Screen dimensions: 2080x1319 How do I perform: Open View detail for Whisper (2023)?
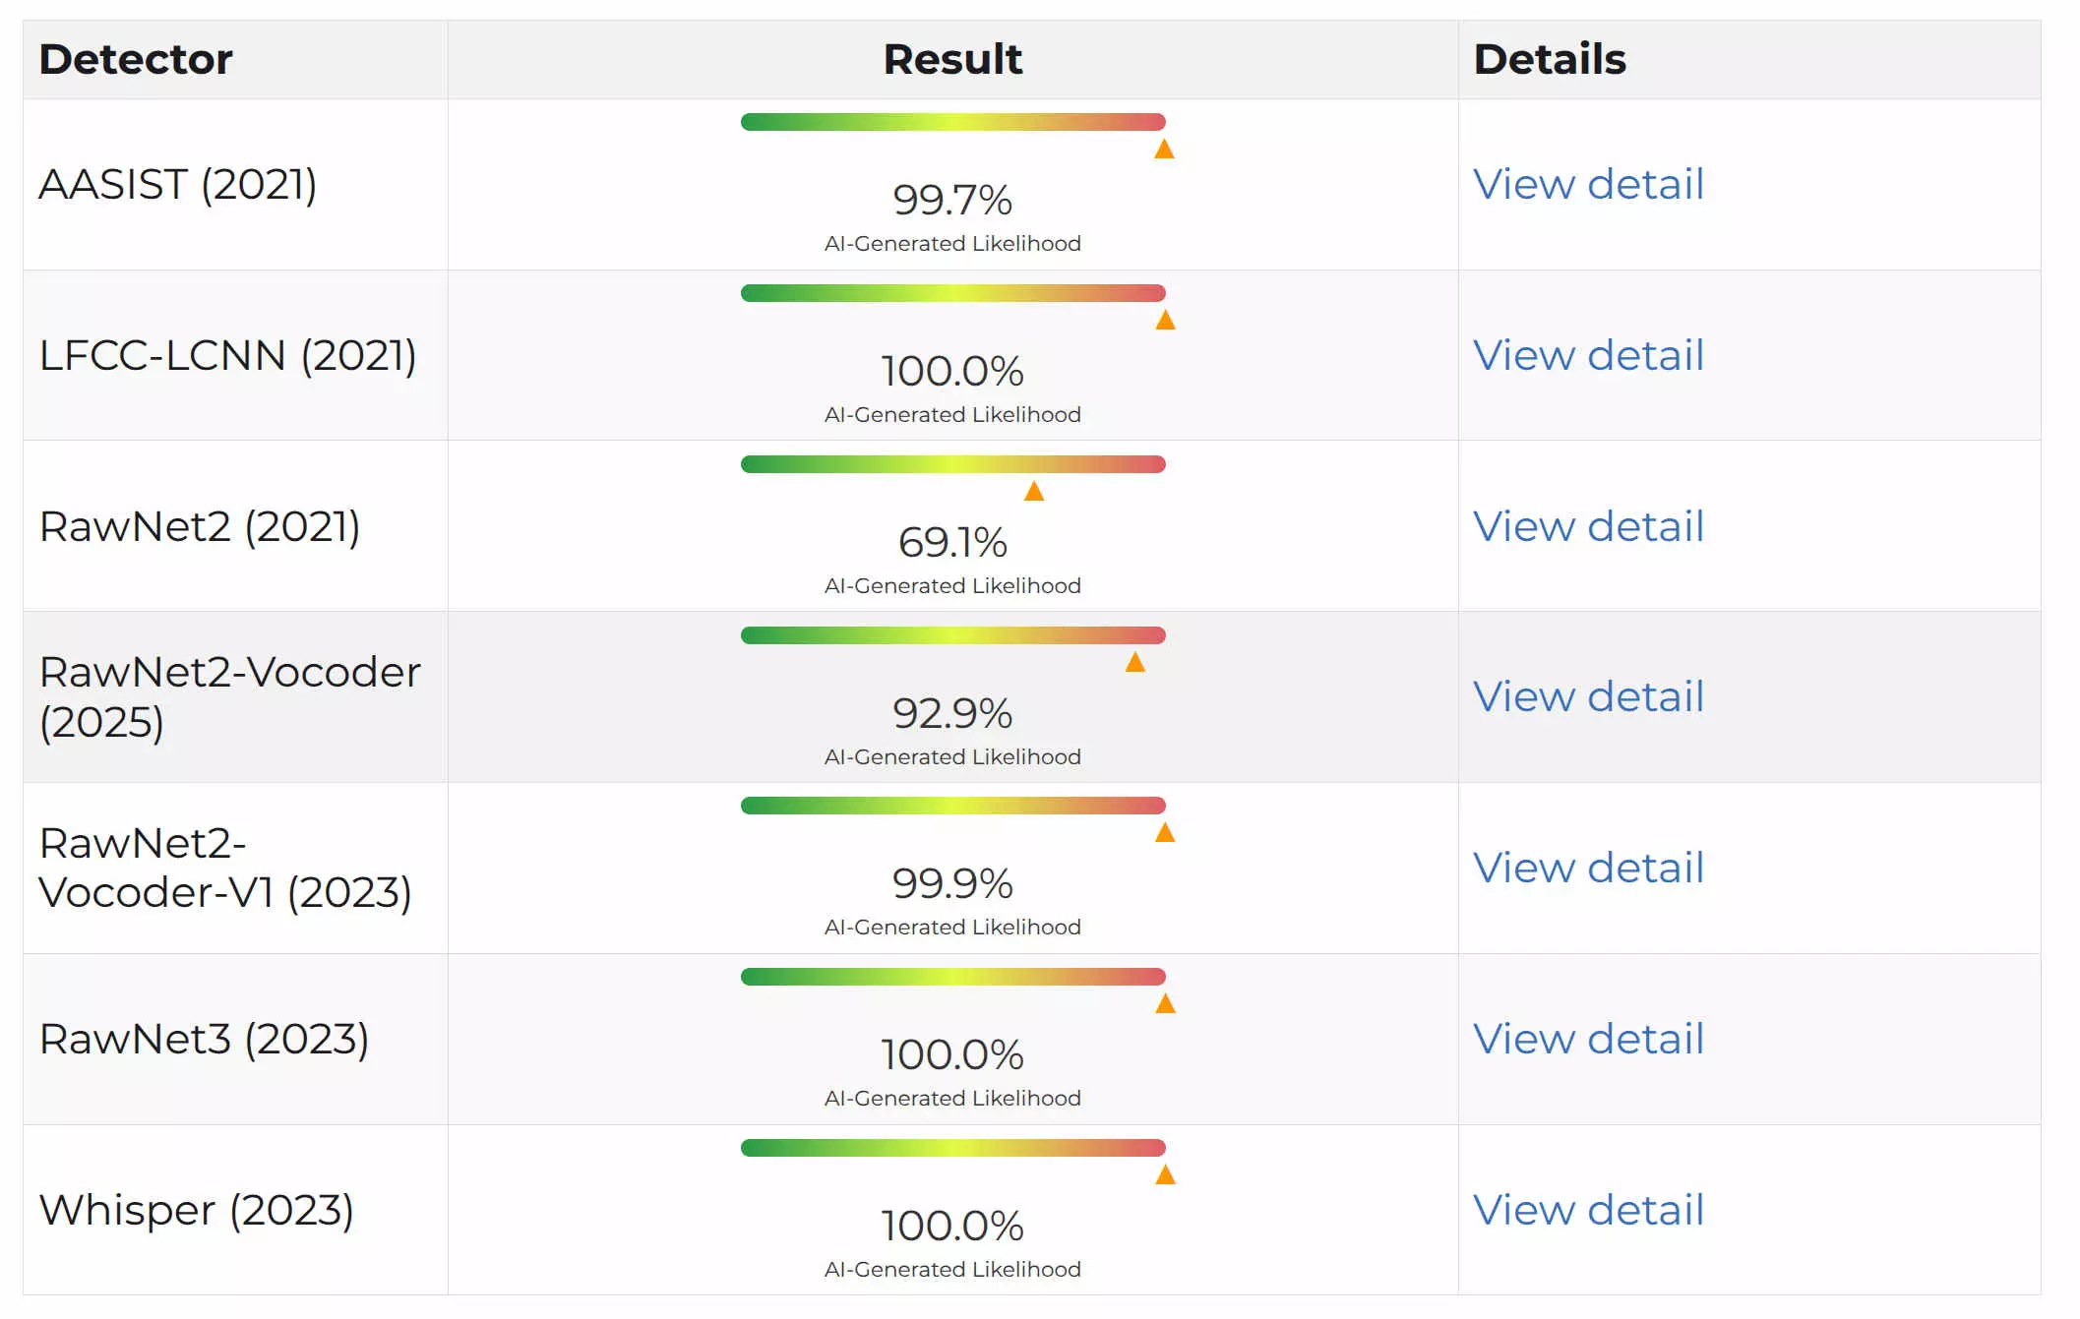(x=1588, y=1210)
